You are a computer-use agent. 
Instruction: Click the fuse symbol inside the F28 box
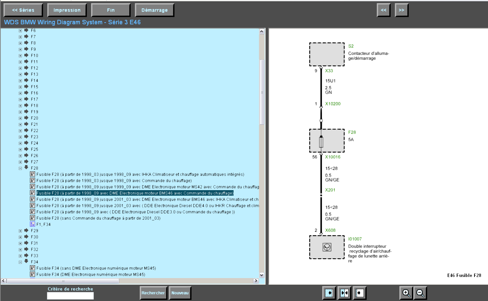[321, 142]
